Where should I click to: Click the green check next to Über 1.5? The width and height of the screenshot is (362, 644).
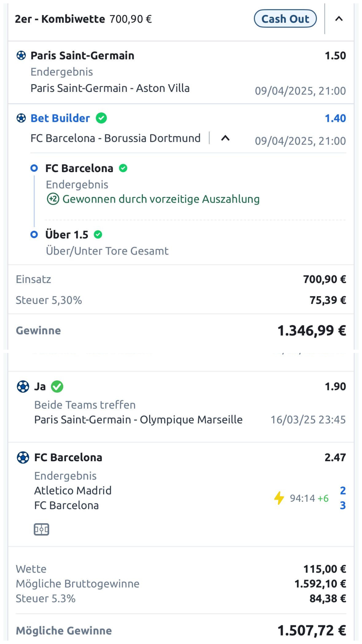(98, 234)
